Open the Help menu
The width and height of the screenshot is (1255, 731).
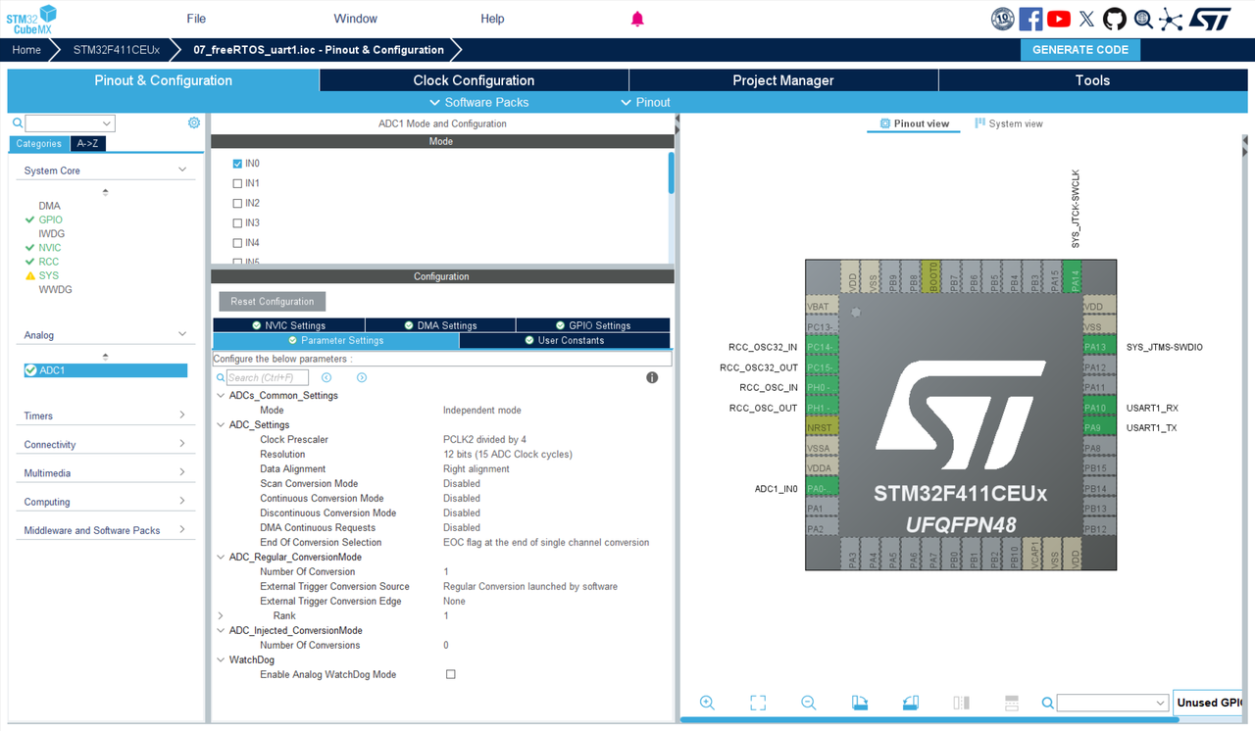pyautogui.click(x=492, y=19)
